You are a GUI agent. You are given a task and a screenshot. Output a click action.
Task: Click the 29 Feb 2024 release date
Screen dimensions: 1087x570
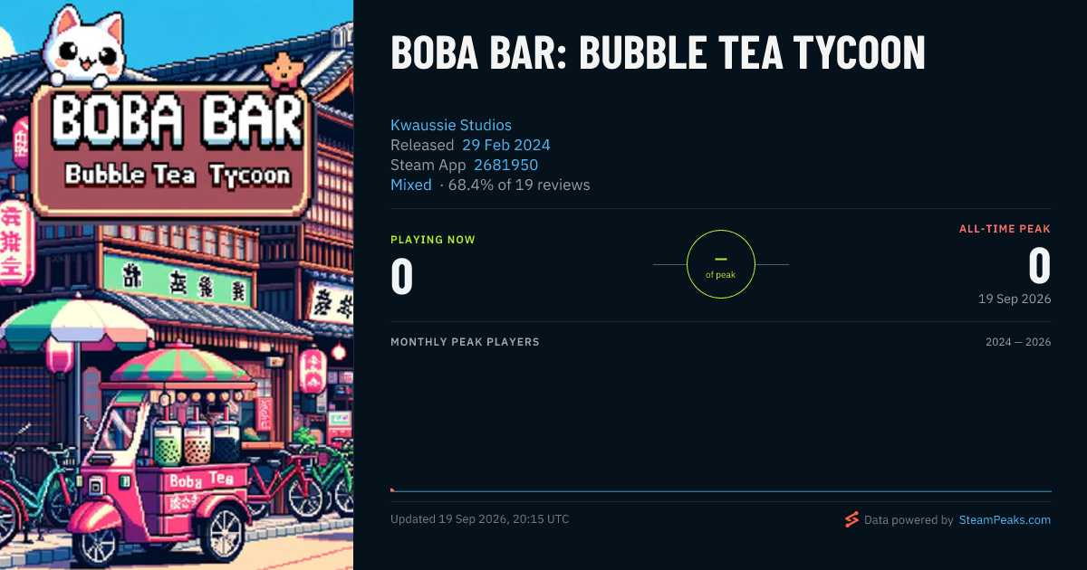506,145
